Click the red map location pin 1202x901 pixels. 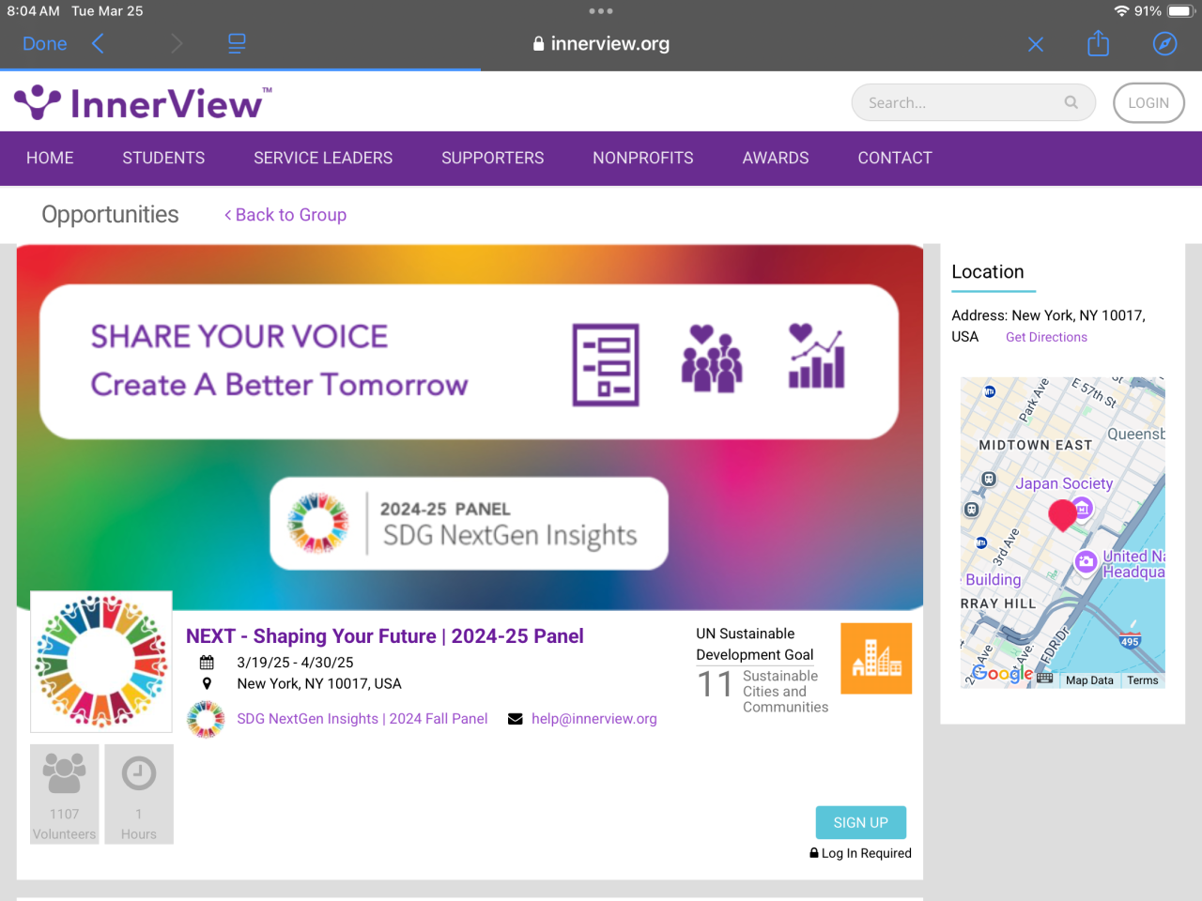point(1062,515)
